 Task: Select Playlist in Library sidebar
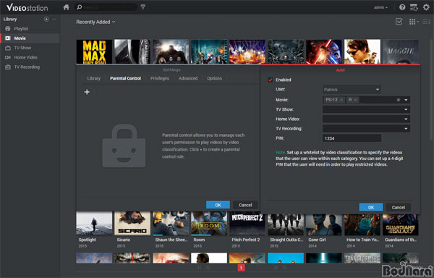pos(21,28)
